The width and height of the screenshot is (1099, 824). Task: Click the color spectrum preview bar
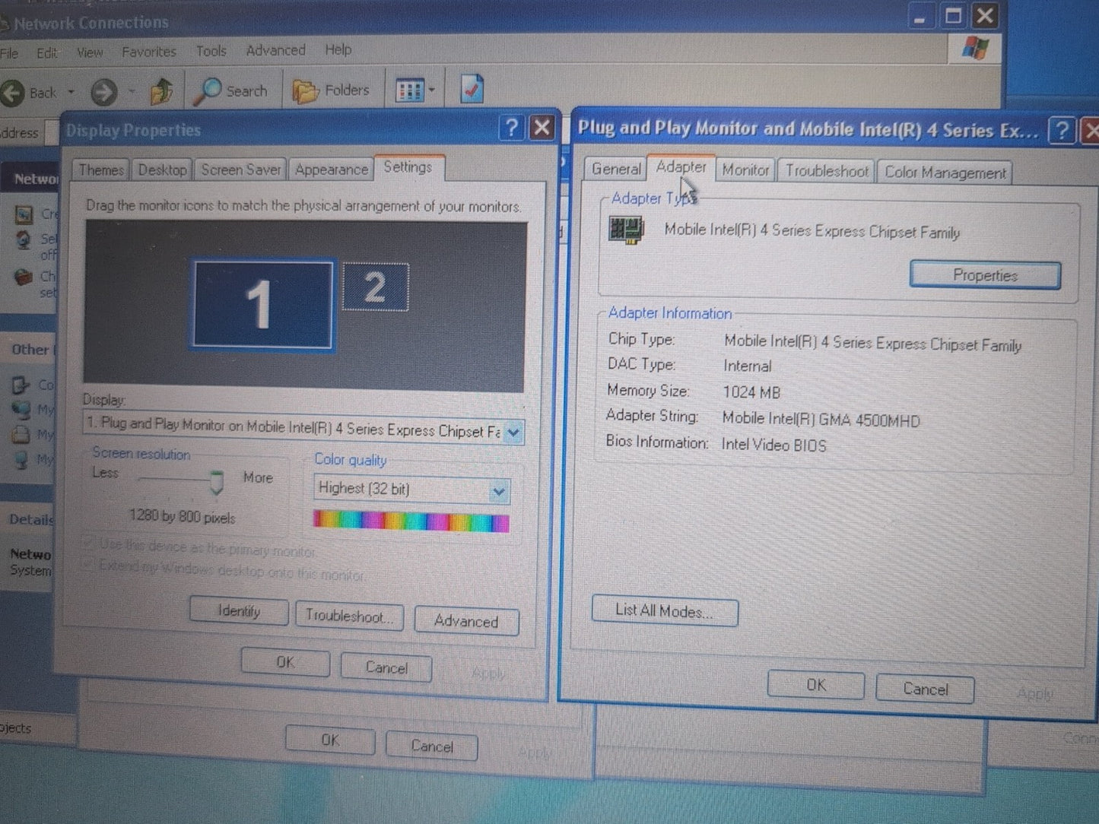click(411, 522)
